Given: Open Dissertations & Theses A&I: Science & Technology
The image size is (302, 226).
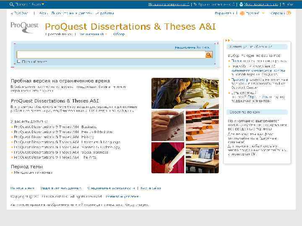Looking at the screenshot, I should [67, 147].
